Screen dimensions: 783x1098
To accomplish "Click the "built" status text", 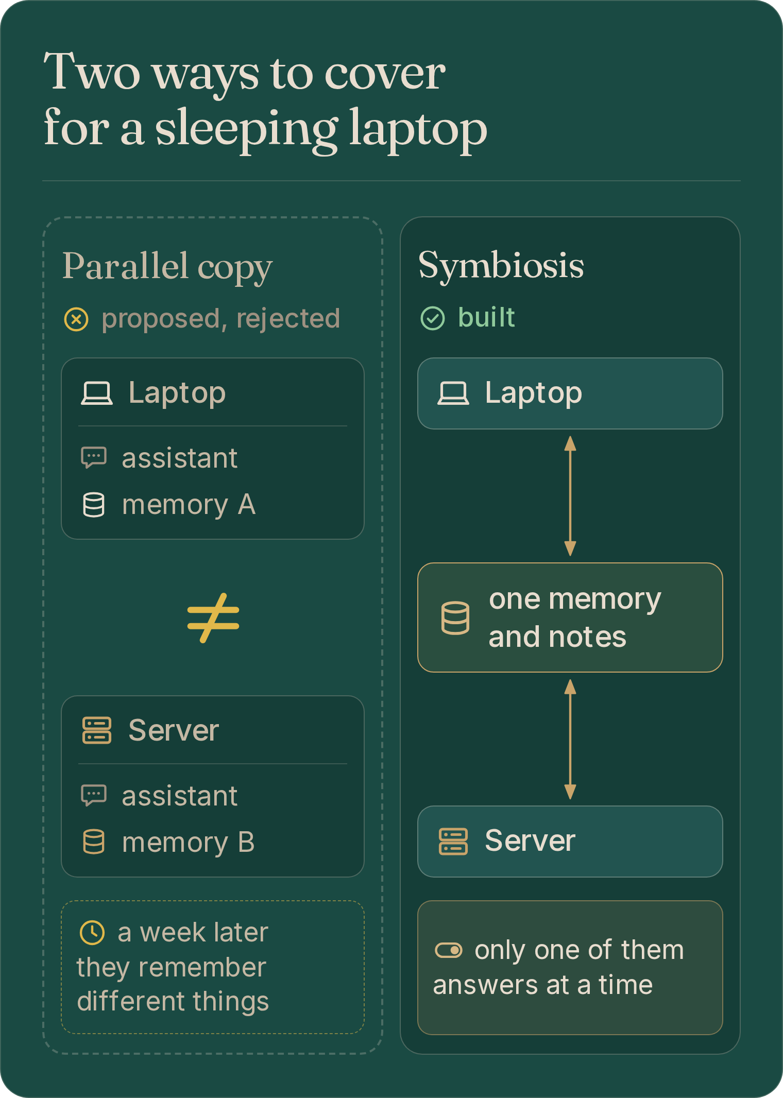I will [x=486, y=317].
